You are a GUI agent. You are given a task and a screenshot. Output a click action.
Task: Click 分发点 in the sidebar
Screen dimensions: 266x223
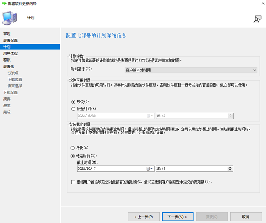(x=13, y=73)
